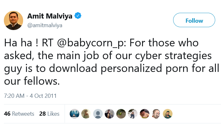221x124 pixels.
Task: Open the Amit Malviya display name link
Action: pos(50,16)
